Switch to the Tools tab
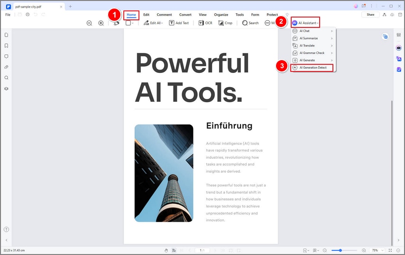Image resolution: width=405 pixels, height=255 pixels. (x=239, y=15)
